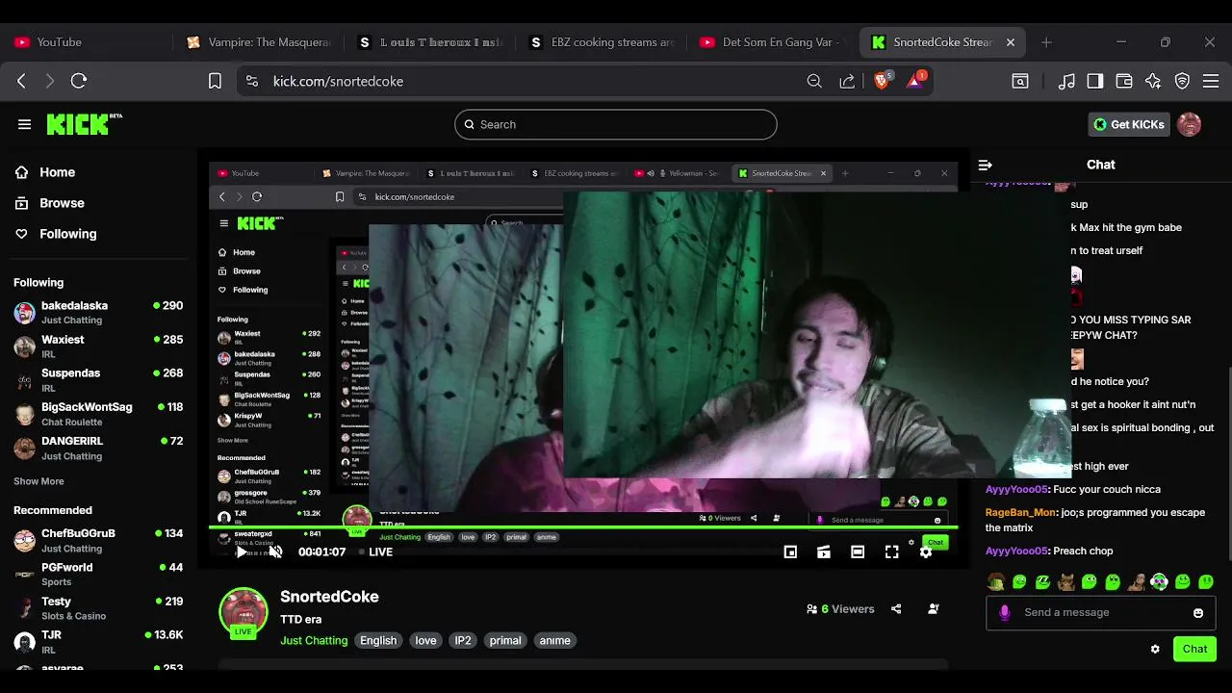Insert the headphones emote in chat
The width and height of the screenshot is (1232, 693).
tap(1160, 581)
